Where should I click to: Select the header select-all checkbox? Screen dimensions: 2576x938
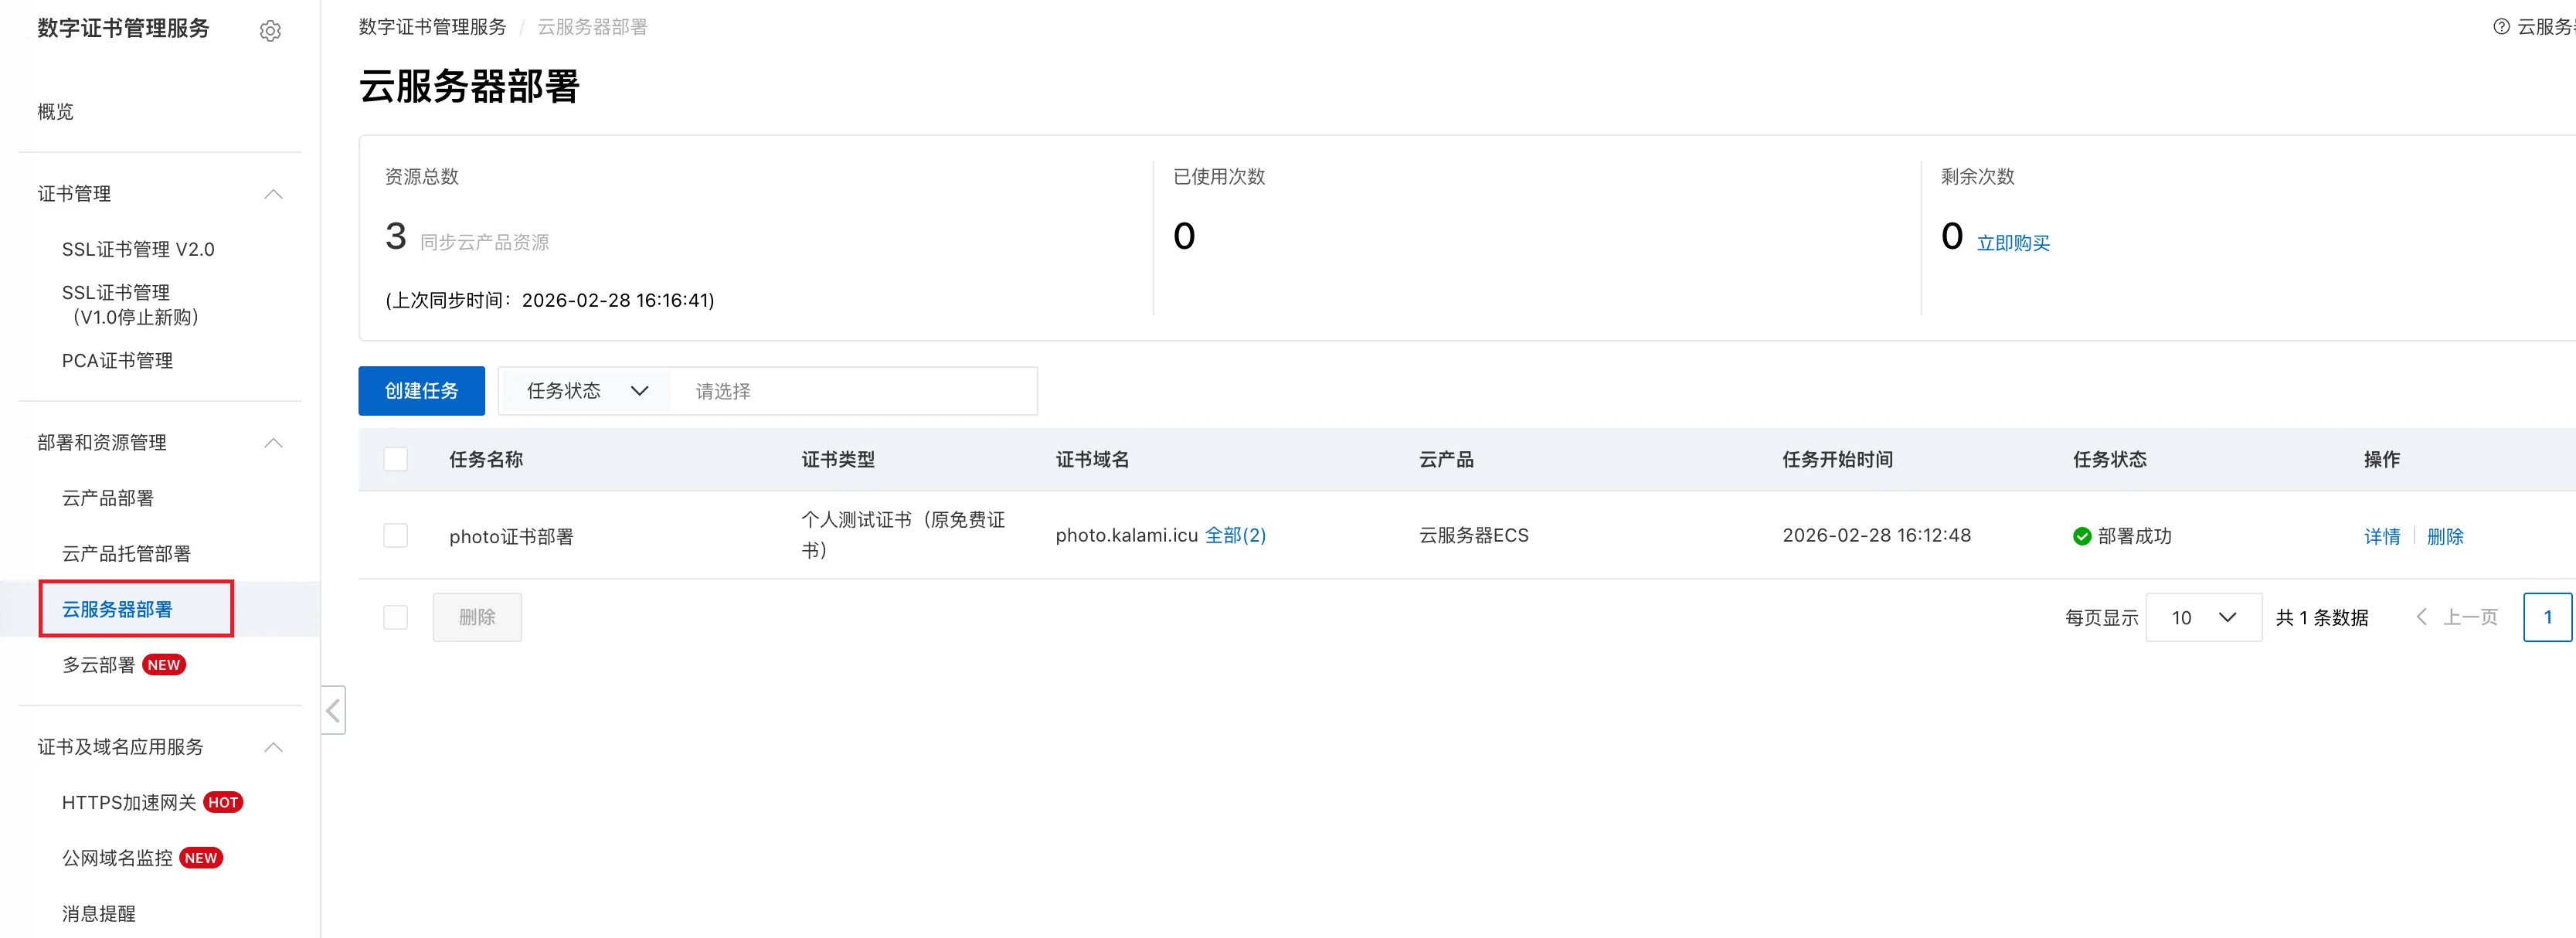[x=396, y=459]
